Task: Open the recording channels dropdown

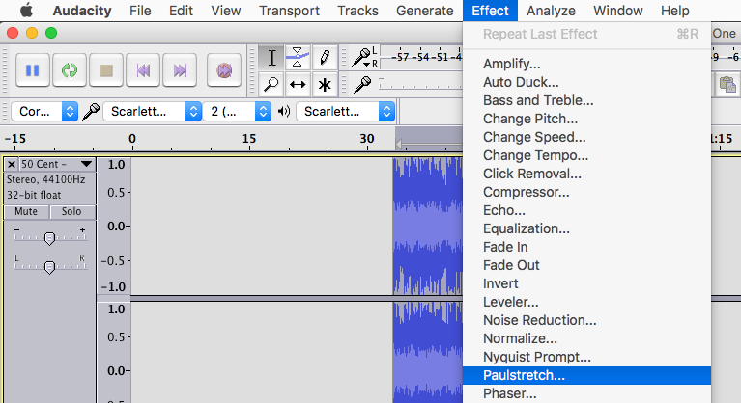Action: [x=238, y=112]
